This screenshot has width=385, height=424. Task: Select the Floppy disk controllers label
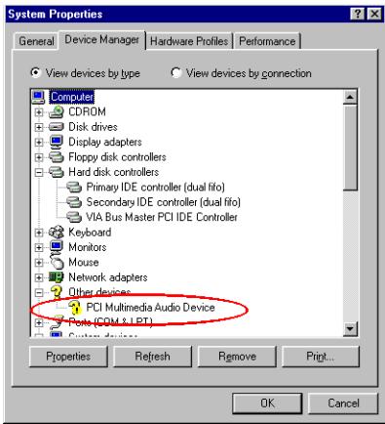[117, 157]
